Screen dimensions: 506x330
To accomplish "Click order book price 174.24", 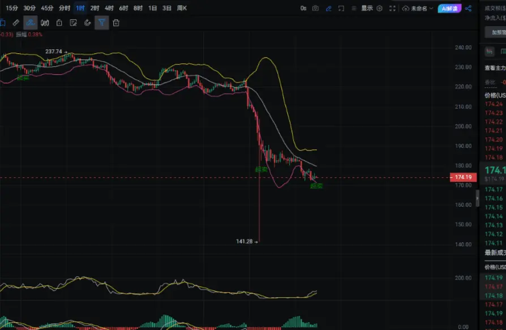I will click(x=494, y=104).
